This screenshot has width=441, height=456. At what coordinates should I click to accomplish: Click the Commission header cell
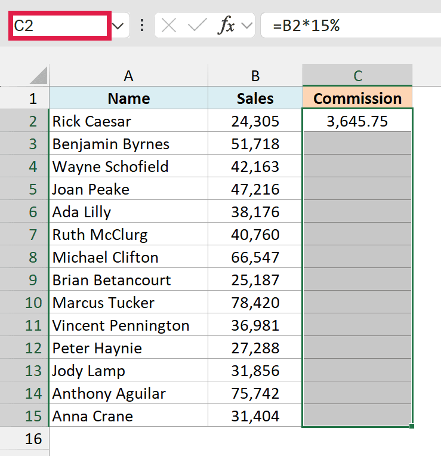357,98
